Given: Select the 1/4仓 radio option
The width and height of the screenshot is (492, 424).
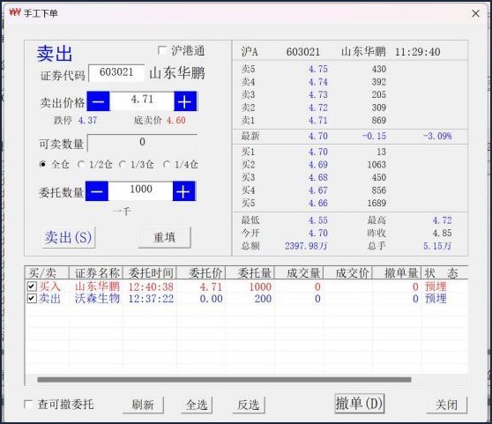Looking at the screenshot, I should click(167, 164).
